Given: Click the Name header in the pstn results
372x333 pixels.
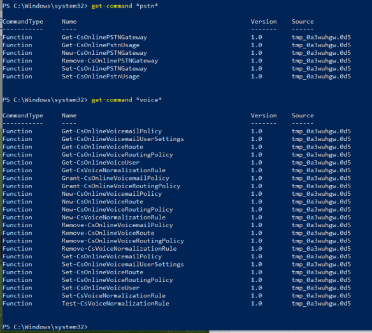Looking at the screenshot, I should (69, 22).
